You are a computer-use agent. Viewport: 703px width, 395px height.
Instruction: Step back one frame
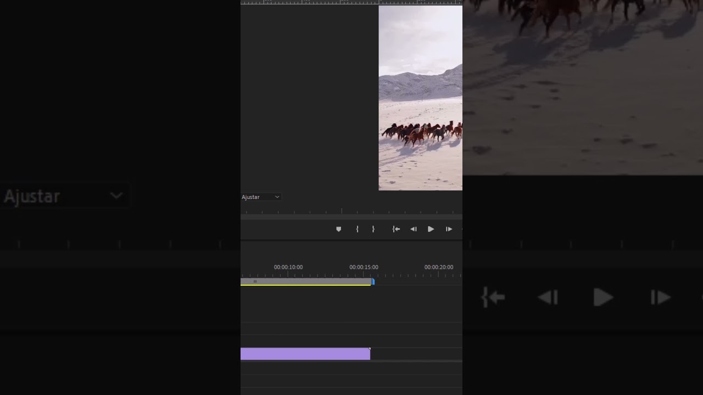[x=414, y=229]
